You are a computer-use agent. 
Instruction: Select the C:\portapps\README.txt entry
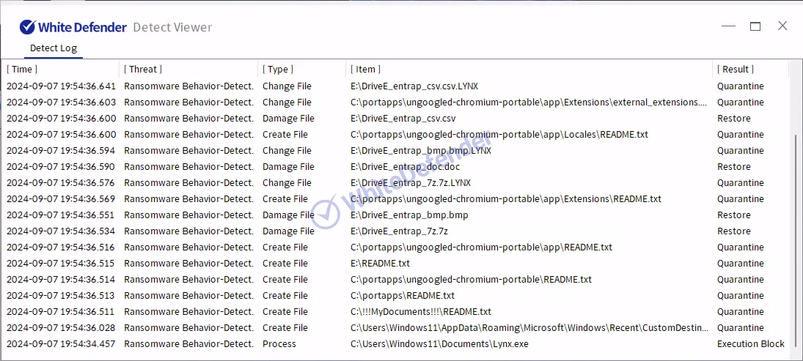click(x=403, y=296)
